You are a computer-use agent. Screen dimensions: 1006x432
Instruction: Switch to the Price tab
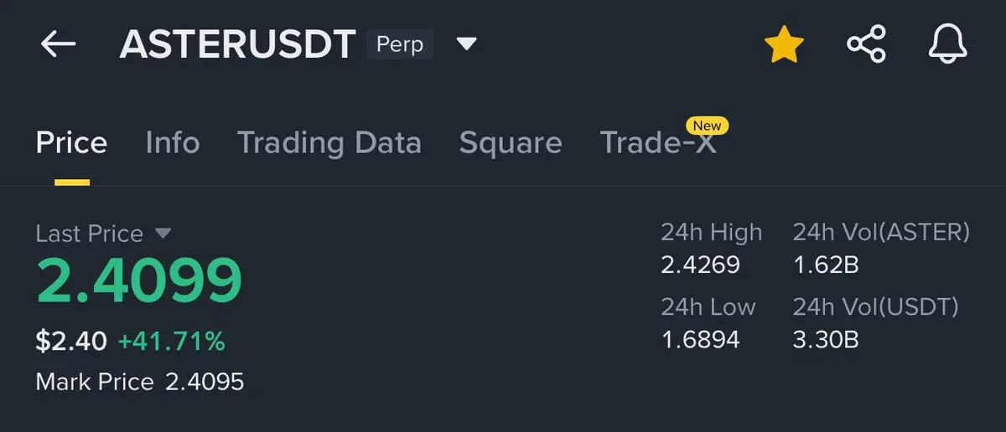coord(71,142)
